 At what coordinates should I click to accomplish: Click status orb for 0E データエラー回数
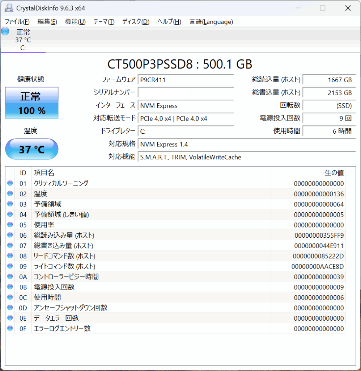pyautogui.click(x=10, y=318)
